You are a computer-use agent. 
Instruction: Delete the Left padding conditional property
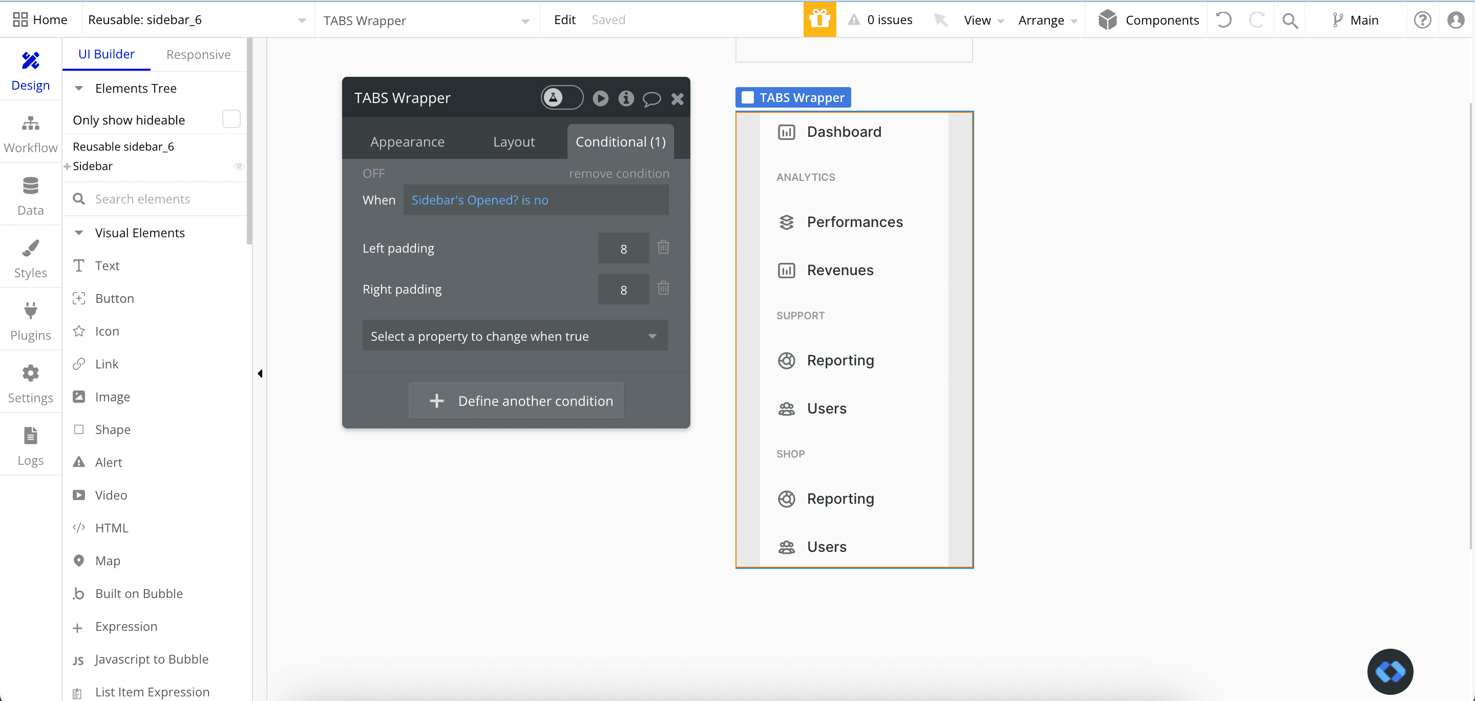[x=663, y=247]
